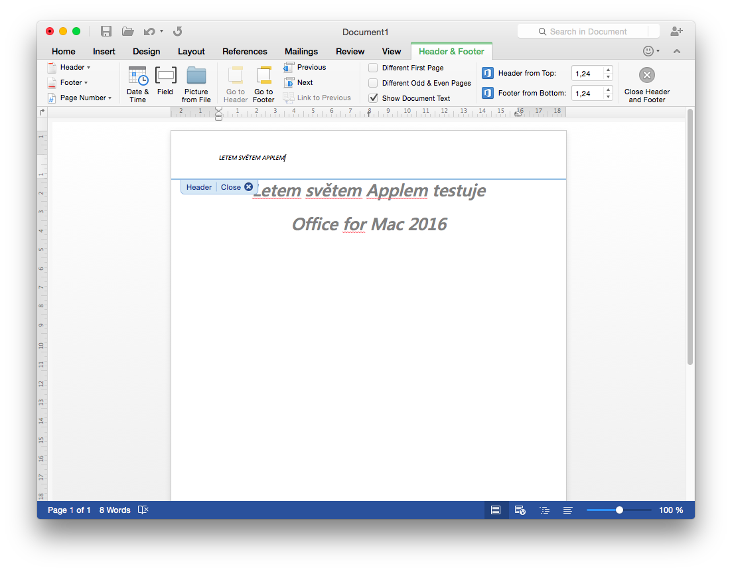Insert Date & Time into header
The height and width of the screenshot is (572, 732).
[x=137, y=84]
